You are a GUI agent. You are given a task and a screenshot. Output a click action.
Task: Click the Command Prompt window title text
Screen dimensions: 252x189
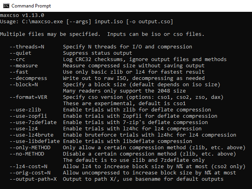[31, 6]
